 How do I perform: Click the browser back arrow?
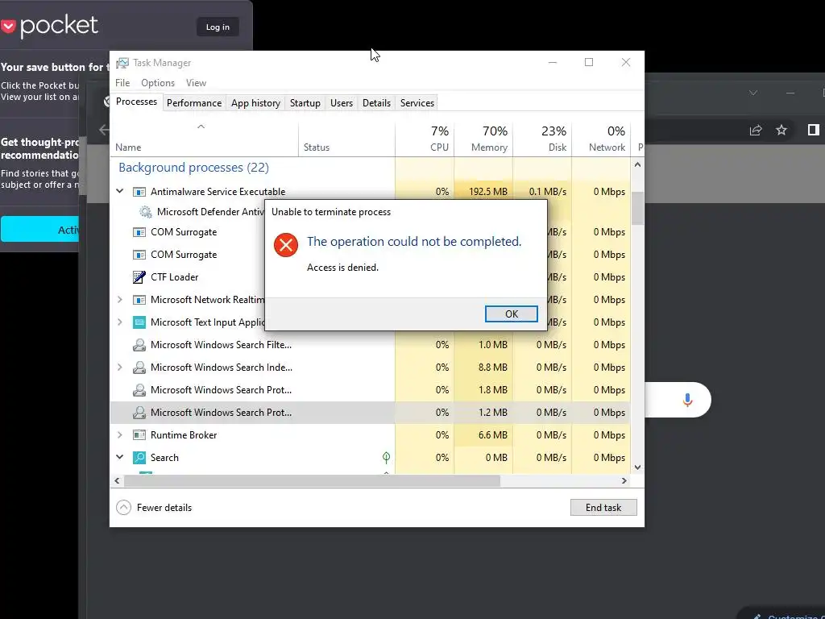(104, 130)
